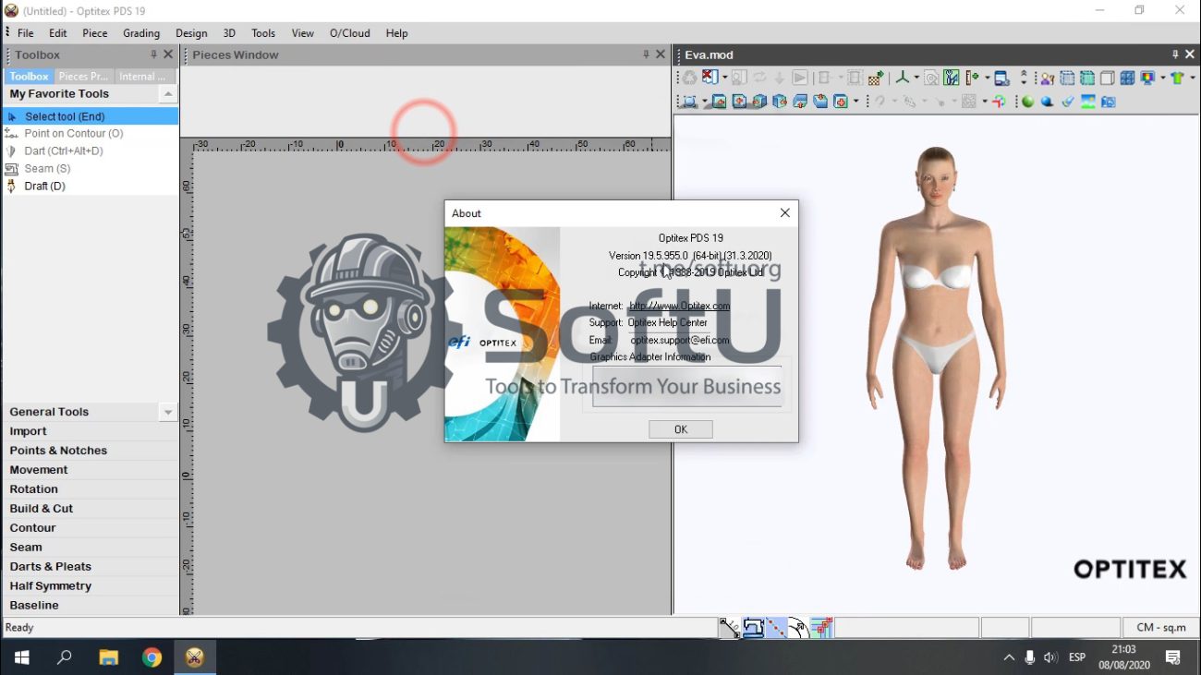Click the green shirt garment icon

tap(1176, 78)
